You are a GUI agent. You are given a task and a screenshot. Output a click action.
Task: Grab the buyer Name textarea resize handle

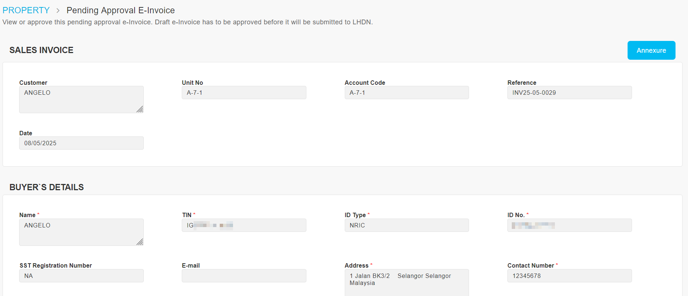coord(140,242)
